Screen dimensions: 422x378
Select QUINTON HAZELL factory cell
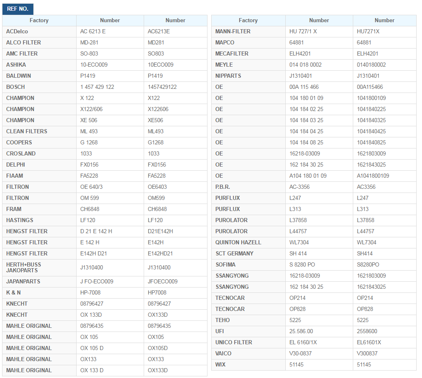pyautogui.click(x=248, y=243)
